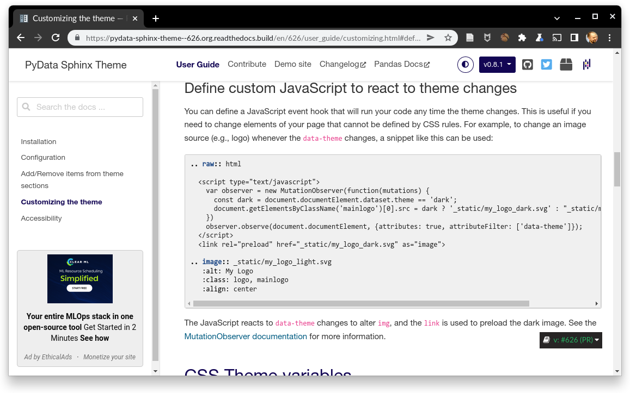Viewport: 630px width, 393px height.
Task: Click the search magnifier icon in sidebar
Action: coord(26,107)
